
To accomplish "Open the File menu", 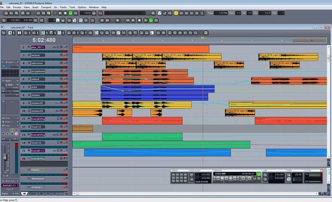I will coord(2,7).
